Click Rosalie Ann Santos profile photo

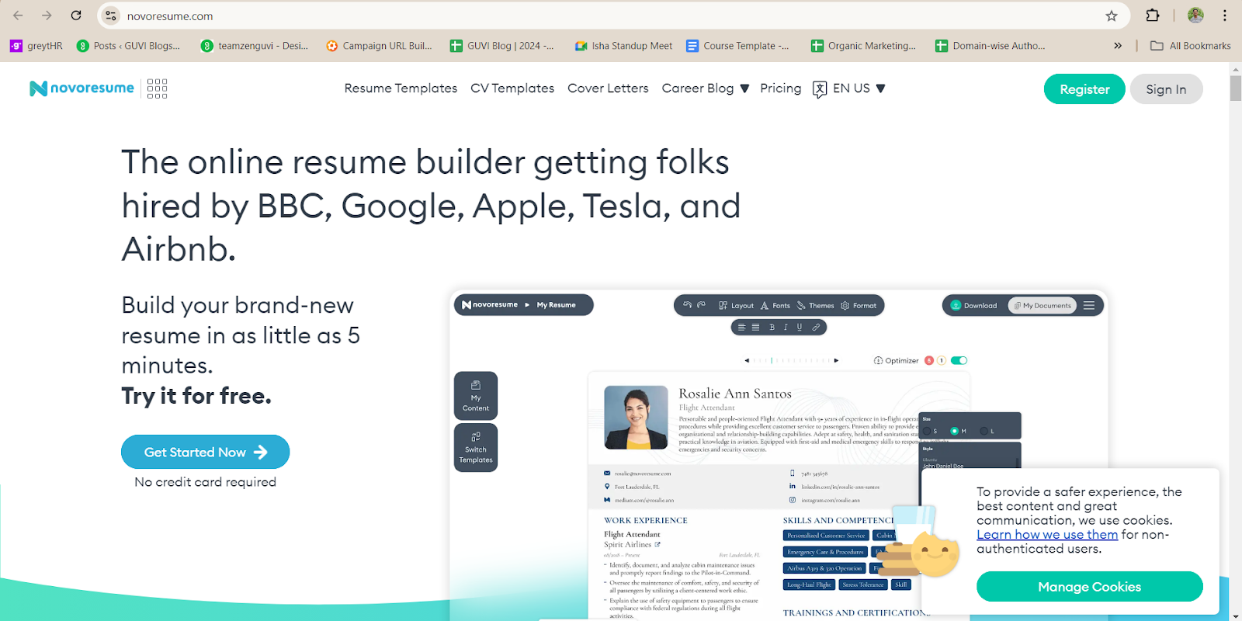click(x=636, y=418)
